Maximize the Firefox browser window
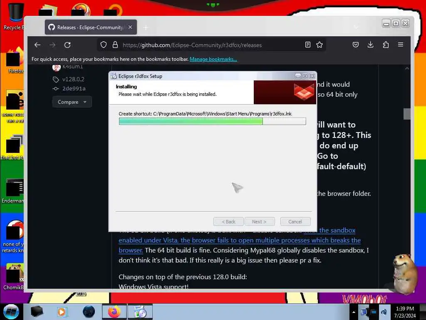Viewport: 426px width, 320px height. [396, 23]
